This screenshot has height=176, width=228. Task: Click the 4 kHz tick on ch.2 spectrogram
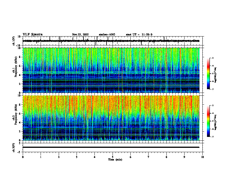[20, 123]
